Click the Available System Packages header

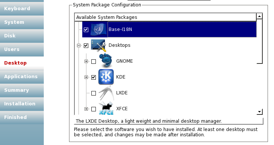pos(165,17)
